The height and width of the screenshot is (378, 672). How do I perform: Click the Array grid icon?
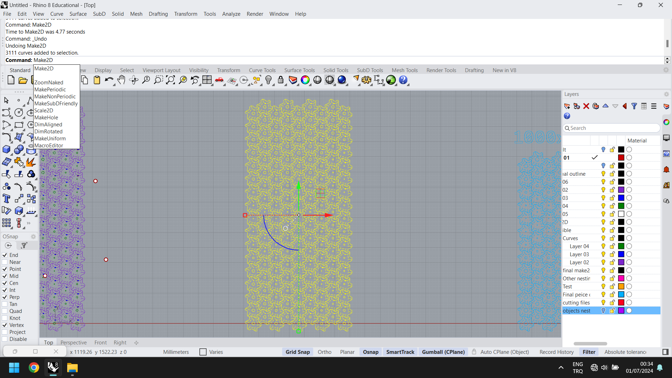pos(6,223)
